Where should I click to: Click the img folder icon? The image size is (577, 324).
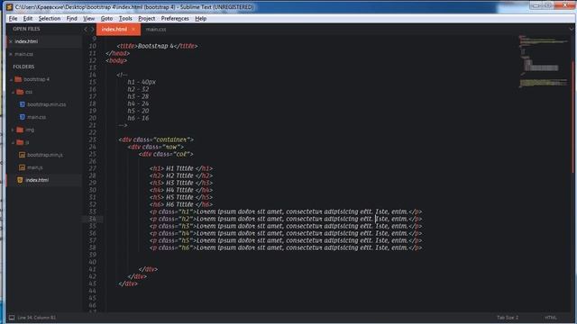click(20, 130)
